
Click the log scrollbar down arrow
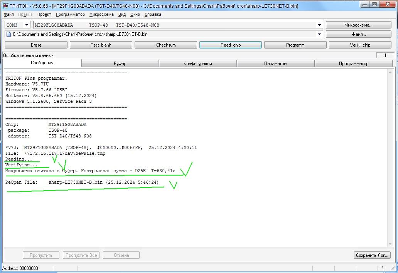[x=390, y=244]
